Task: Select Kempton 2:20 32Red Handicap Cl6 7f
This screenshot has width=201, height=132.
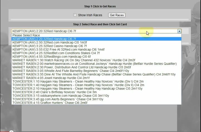Action: click(x=96, y=39)
